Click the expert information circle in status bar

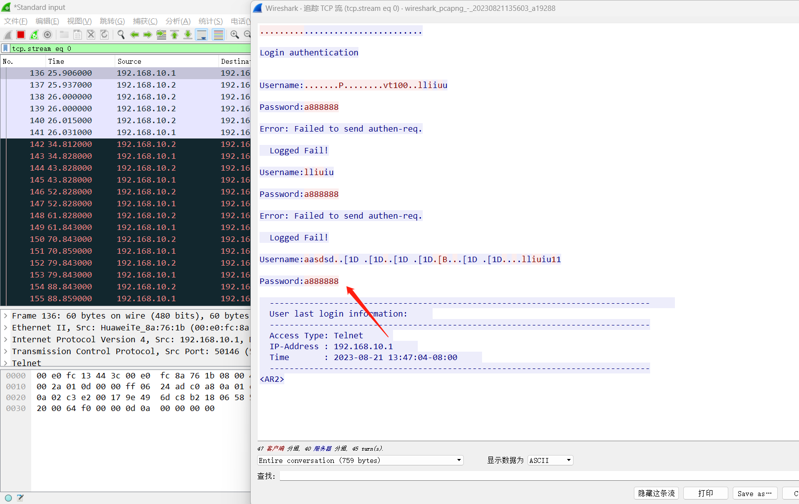[8, 498]
